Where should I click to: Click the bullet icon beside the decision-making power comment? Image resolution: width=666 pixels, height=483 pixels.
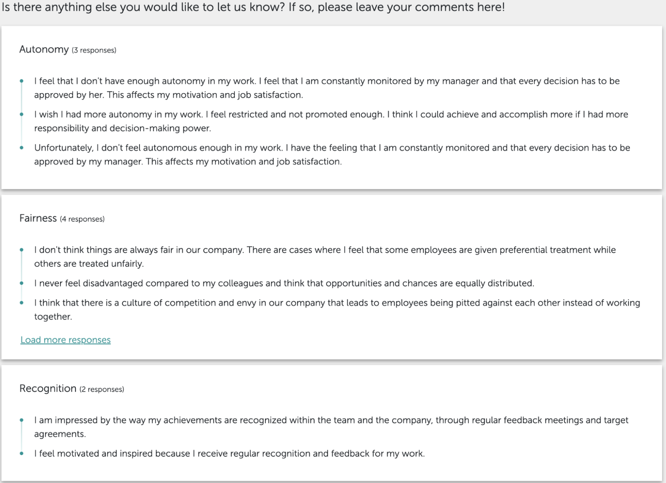coord(21,115)
